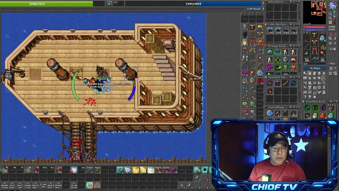Click the 'hi zao yes' hotkey

pyautogui.click(x=43, y=185)
